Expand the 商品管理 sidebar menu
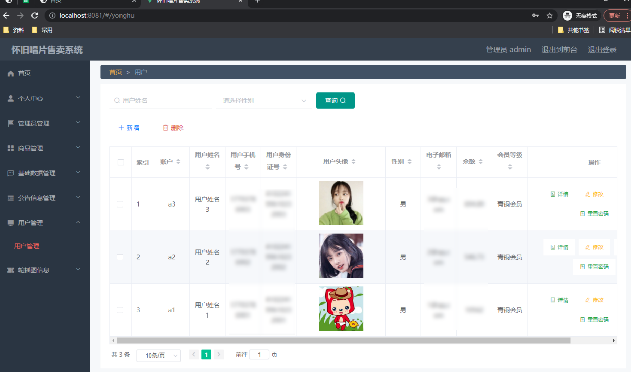The width and height of the screenshot is (631, 372). (x=78, y=148)
